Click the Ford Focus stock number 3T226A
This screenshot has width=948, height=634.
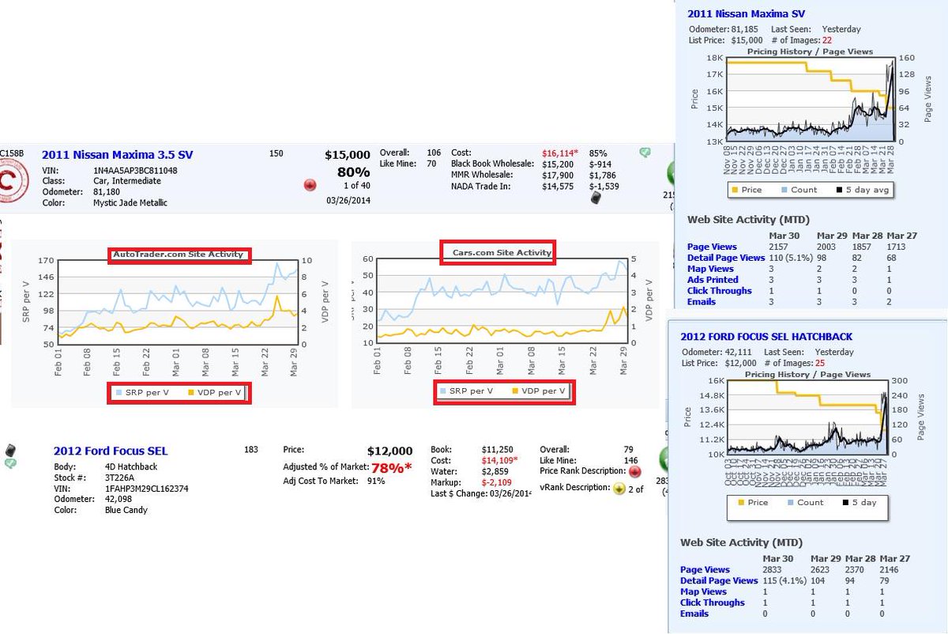tap(119, 477)
